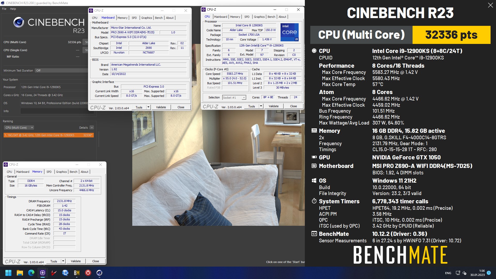Toggle the ranking Details expander

pyautogui.click(x=92, y=128)
